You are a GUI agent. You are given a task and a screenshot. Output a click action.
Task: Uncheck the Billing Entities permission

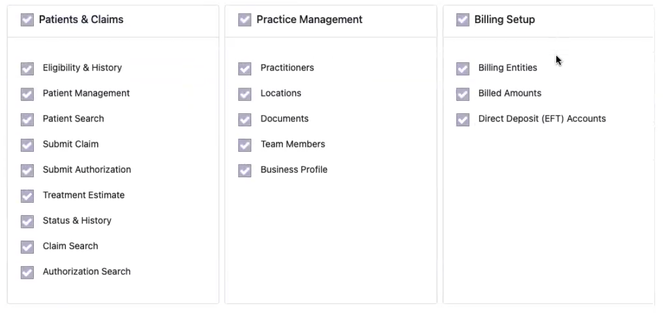point(463,69)
